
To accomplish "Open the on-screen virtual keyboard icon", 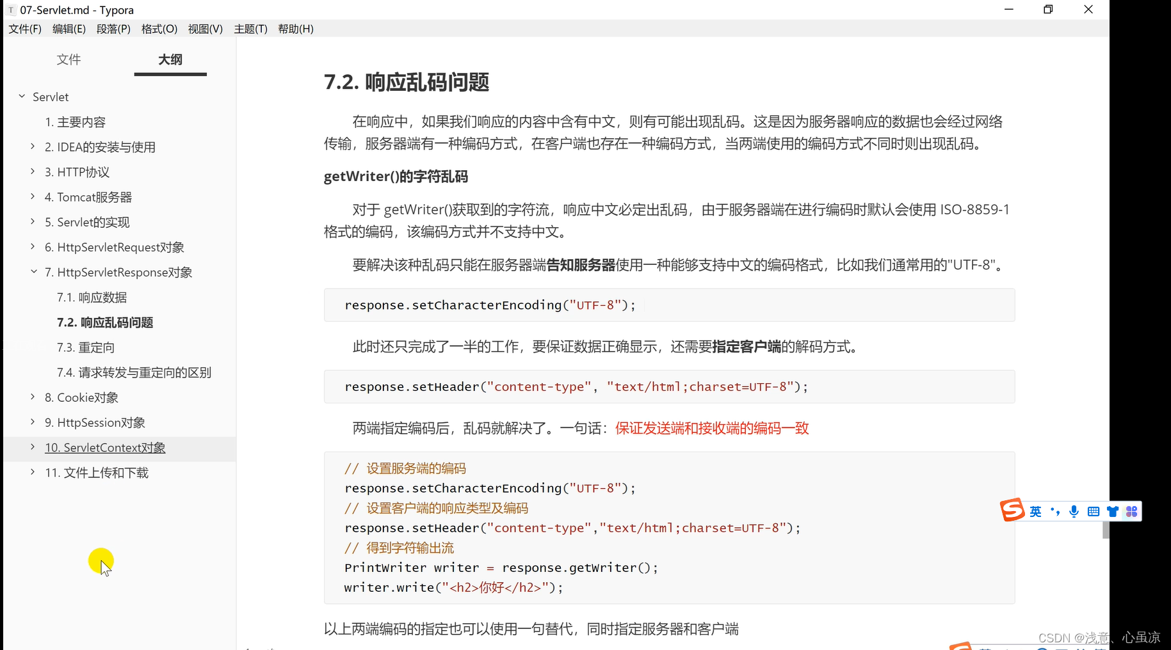I will 1094,511.
